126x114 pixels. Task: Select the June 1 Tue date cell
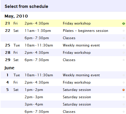click(13, 75)
